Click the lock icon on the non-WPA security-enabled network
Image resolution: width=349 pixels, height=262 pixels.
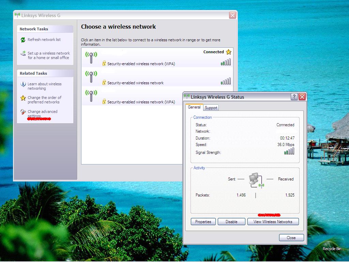pyautogui.click(x=104, y=83)
